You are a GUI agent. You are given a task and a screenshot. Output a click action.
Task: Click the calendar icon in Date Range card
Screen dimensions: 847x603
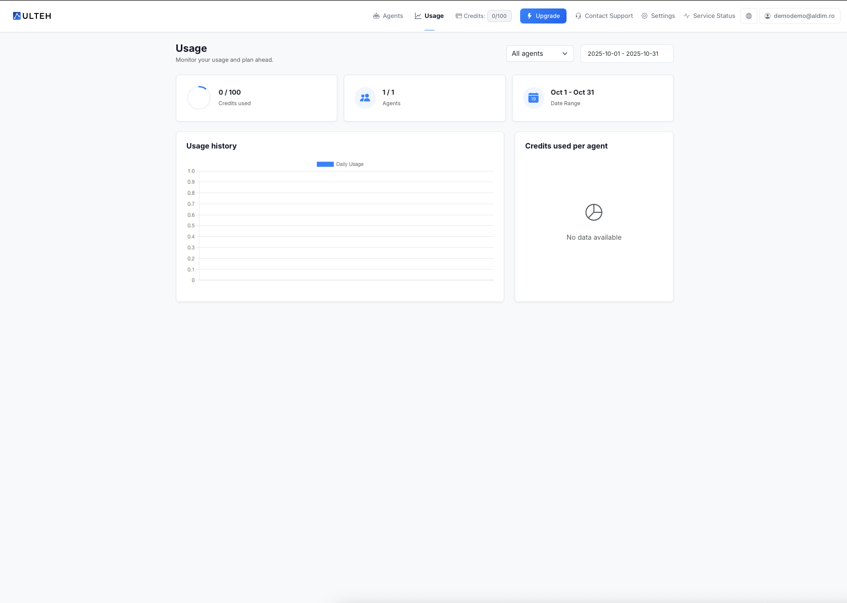pos(533,98)
